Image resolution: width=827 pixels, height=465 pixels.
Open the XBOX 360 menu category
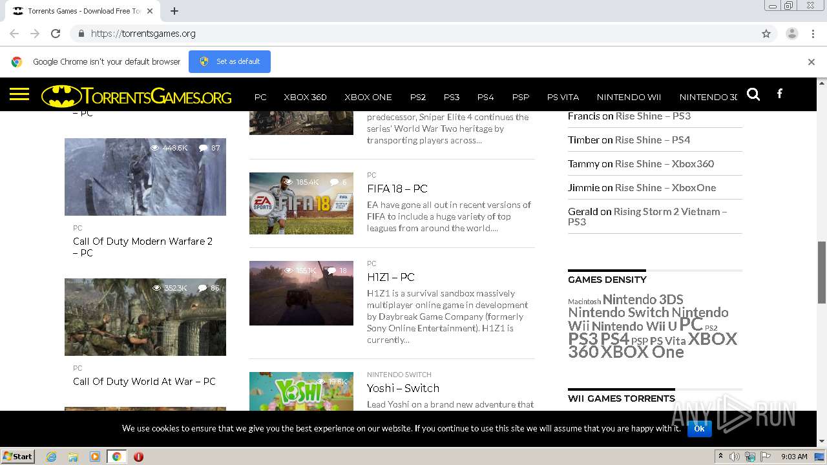305,97
